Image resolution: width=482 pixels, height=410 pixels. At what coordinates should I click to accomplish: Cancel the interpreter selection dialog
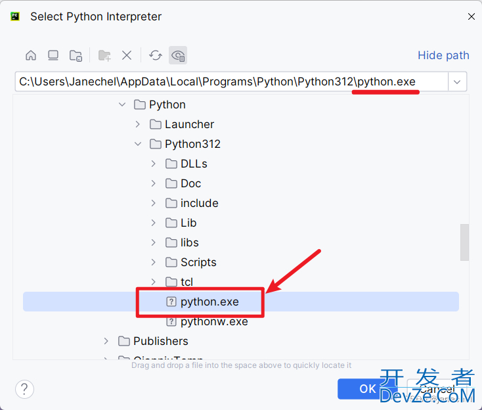(x=437, y=389)
